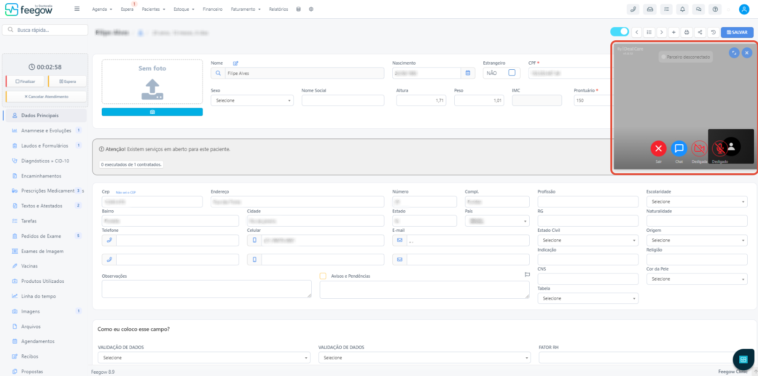The height and width of the screenshot is (376, 758).
Task: Open Chat in the video call panel
Action: point(679,149)
